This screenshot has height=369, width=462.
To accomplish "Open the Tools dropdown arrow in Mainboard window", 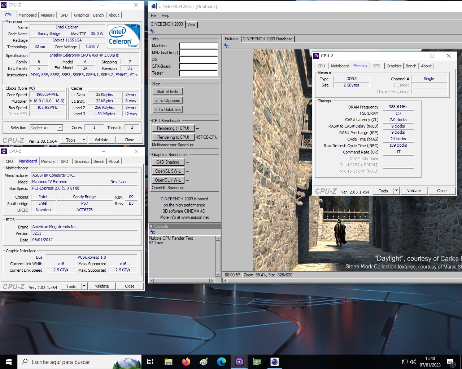I will tap(84, 286).
